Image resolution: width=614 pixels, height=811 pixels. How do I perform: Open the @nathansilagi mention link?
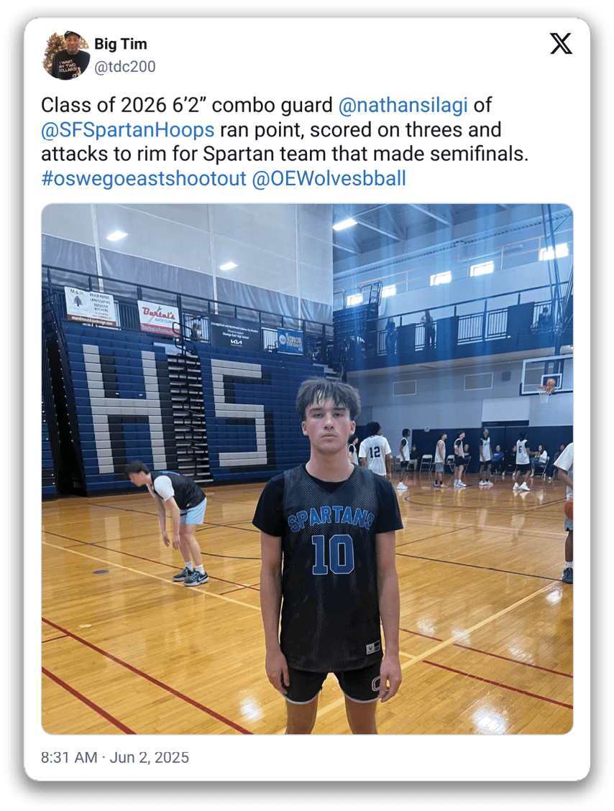[403, 105]
